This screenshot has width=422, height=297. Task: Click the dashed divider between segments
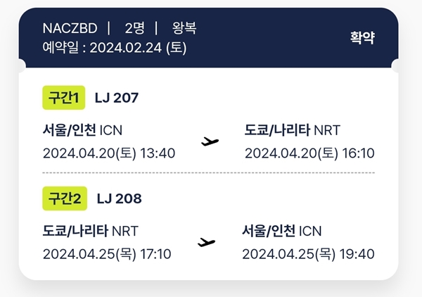click(209, 172)
